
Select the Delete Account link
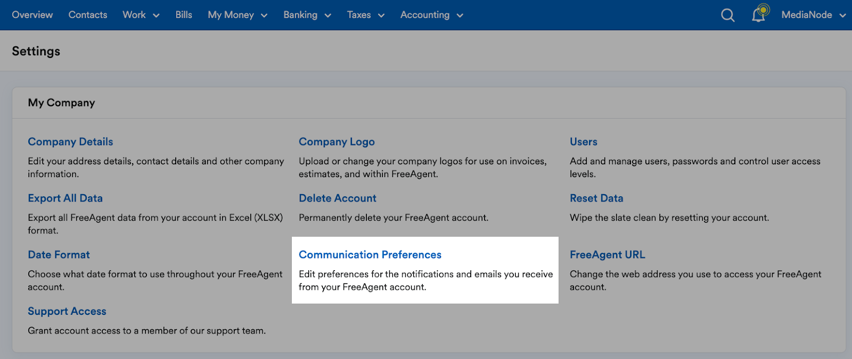[x=338, y=198]
